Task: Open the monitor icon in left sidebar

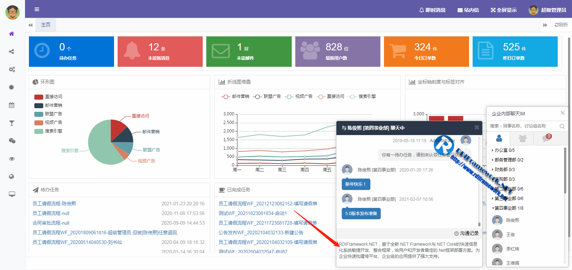Action: click(12, 194)
